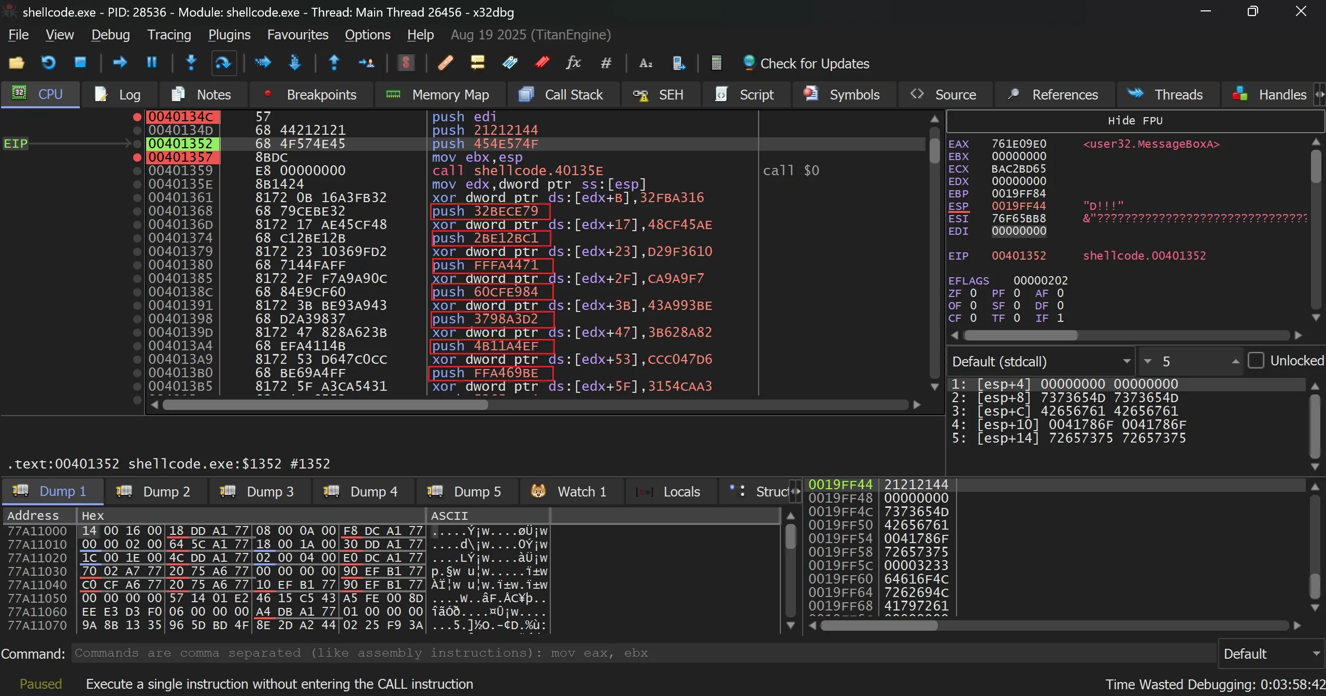Decrease the argument count next to 5
The height and width of the screenshot is (696, 1326).
(1147, 361)
